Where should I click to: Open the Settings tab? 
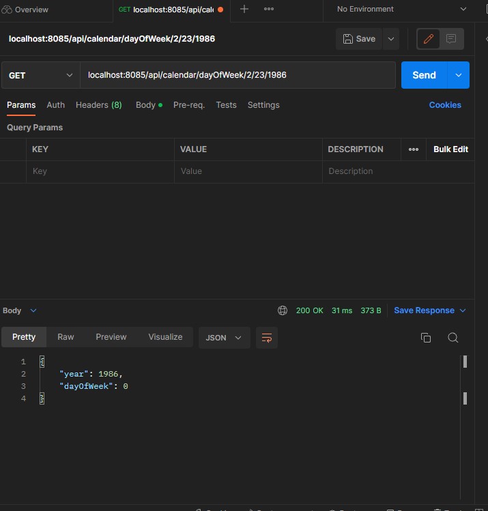click(263, 105)
